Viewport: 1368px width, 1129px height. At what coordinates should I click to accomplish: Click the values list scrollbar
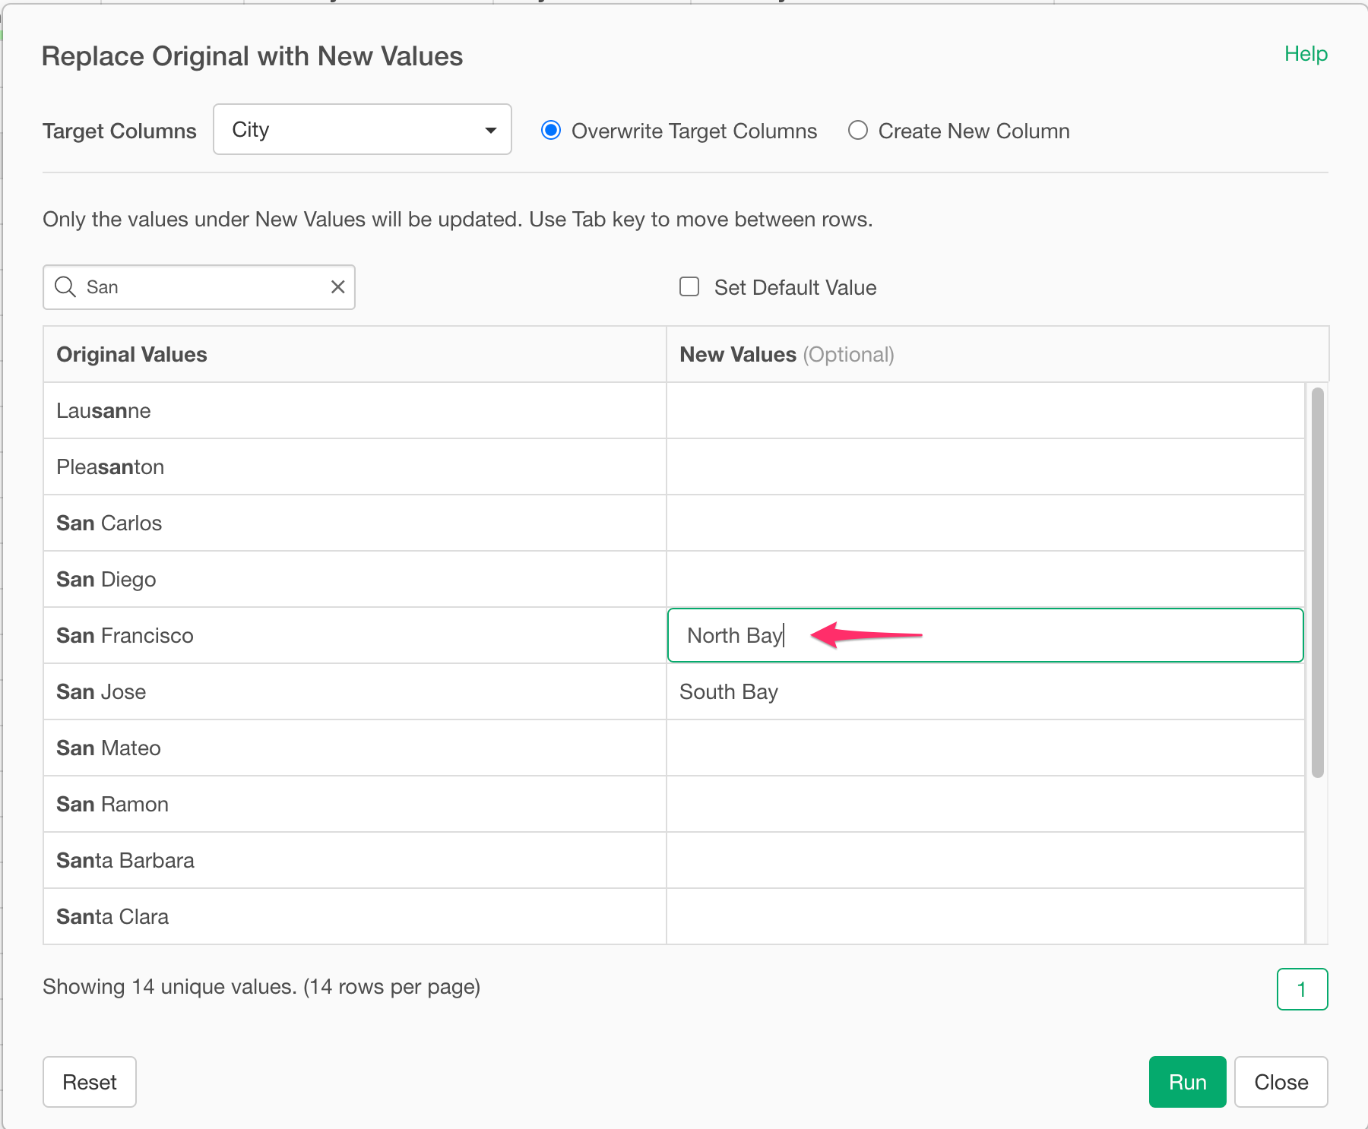click(1317, 582)
